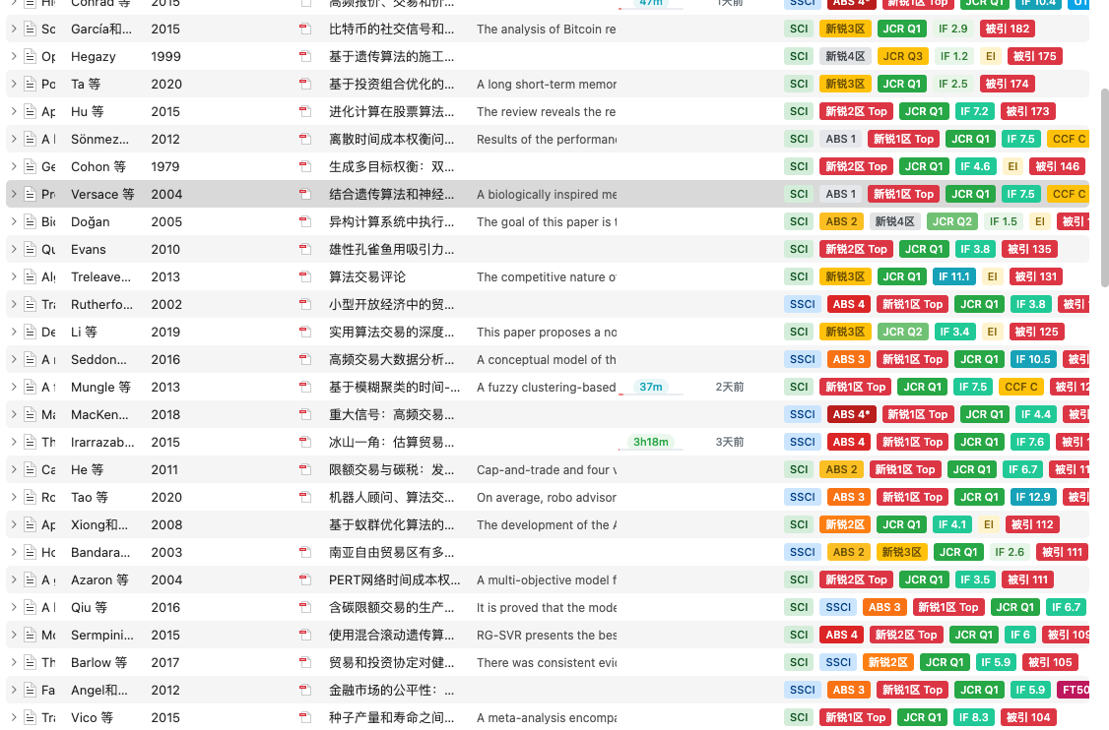The height and width of the screenshot is (730, 1109).
Task: Click the EI tag in Cohon row
Action: click(1012, 167)
